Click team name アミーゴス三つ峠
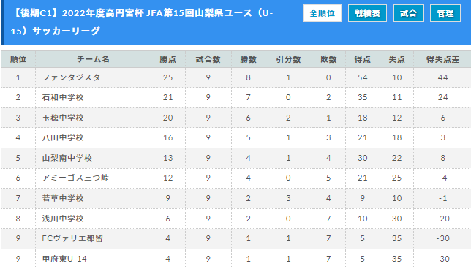Image resolution: width=471 pixels, height=269 pixels. pyautogui.click(x=75, y=178)
